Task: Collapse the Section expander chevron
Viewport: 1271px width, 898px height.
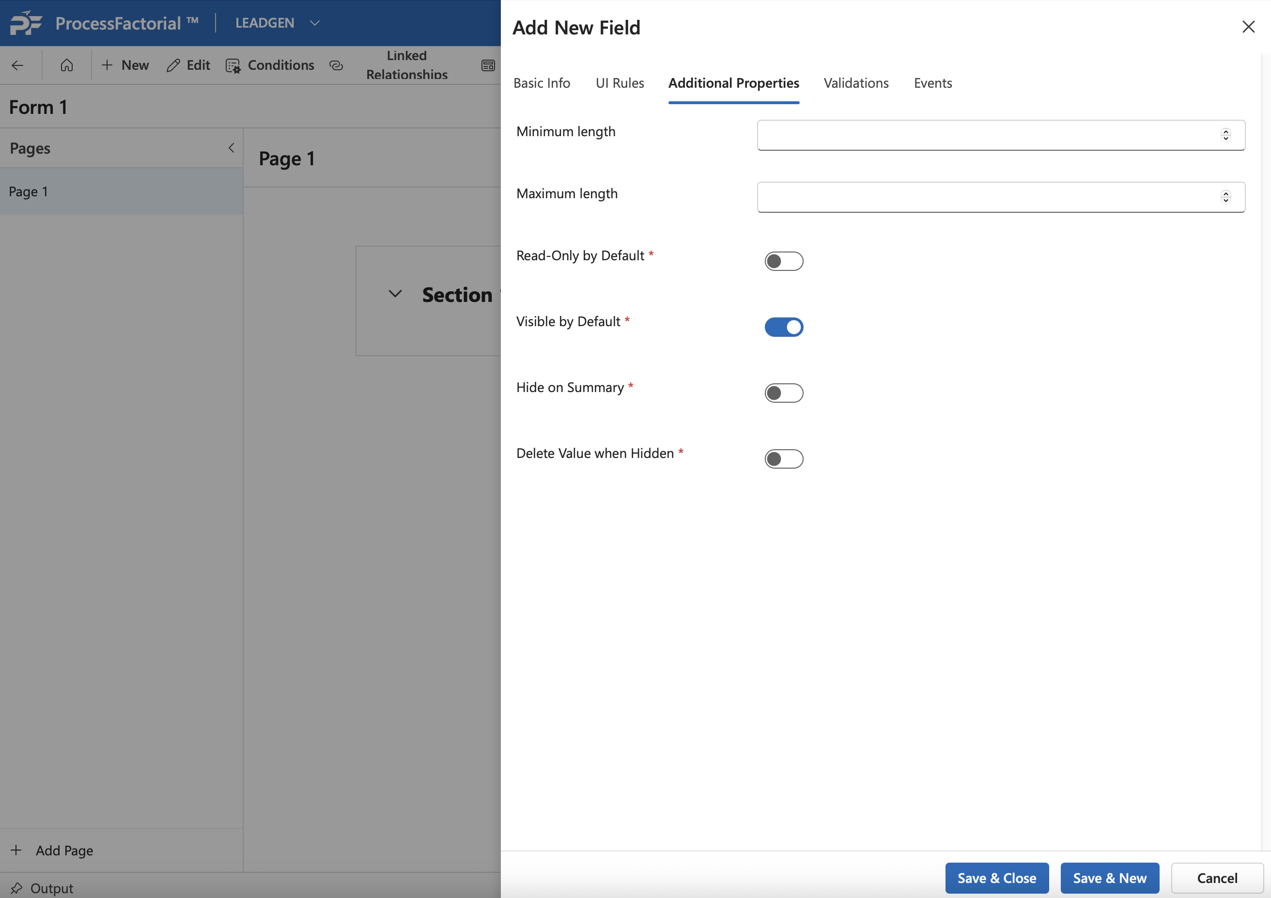Action: (395, 294)
